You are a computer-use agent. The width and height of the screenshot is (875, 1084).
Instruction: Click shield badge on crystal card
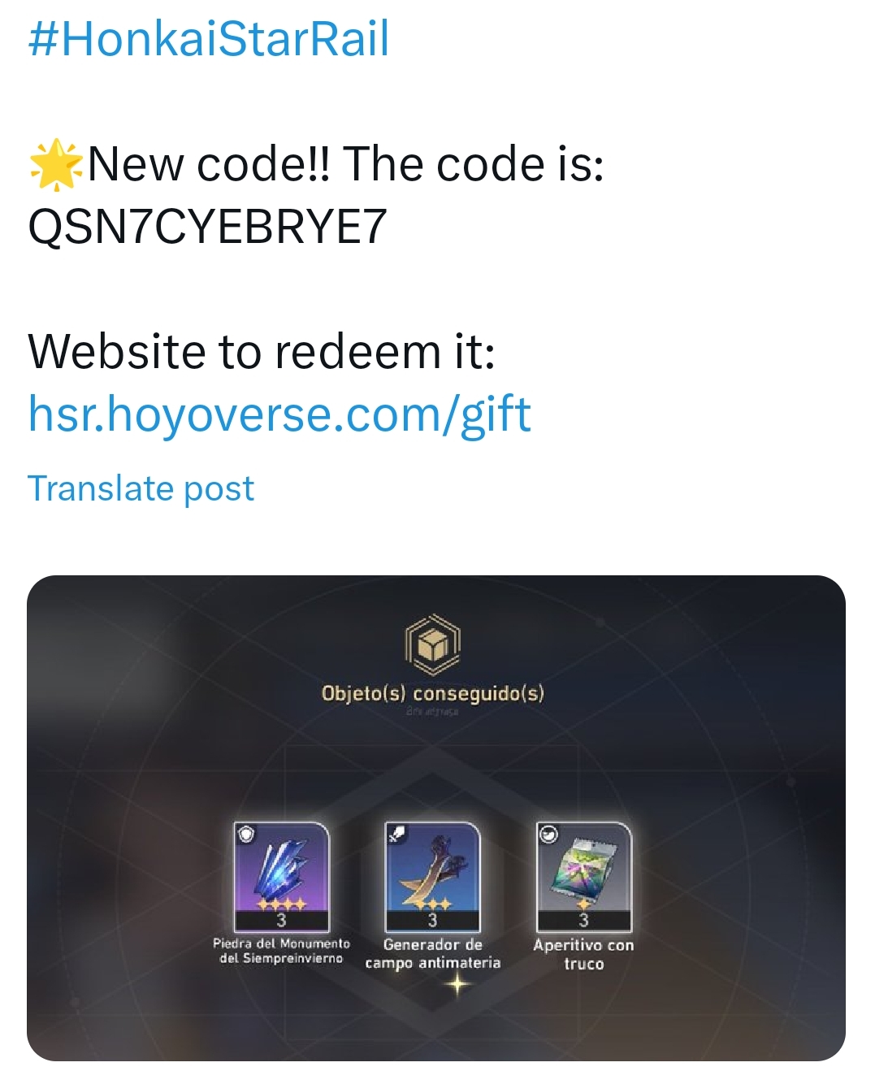[246, 834]
